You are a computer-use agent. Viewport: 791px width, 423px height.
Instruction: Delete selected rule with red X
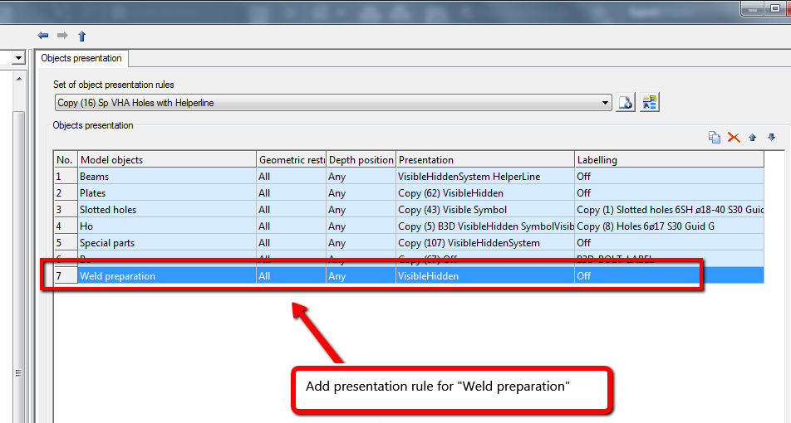pos(734,137)
